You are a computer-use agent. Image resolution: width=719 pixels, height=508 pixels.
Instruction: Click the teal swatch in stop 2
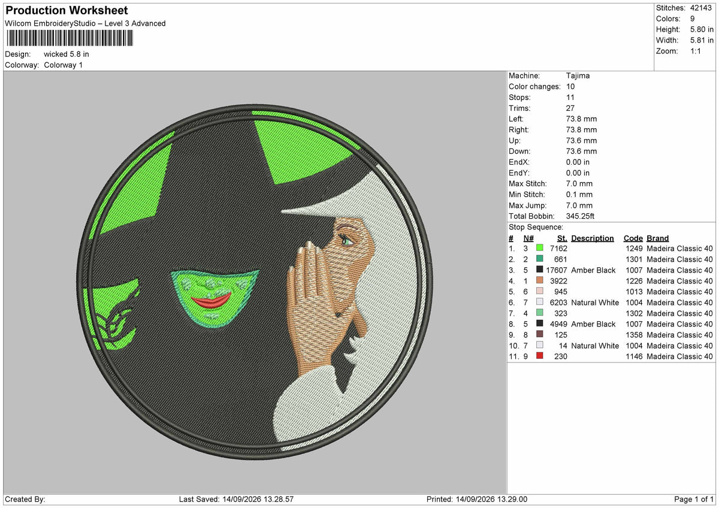click(539, 259)
